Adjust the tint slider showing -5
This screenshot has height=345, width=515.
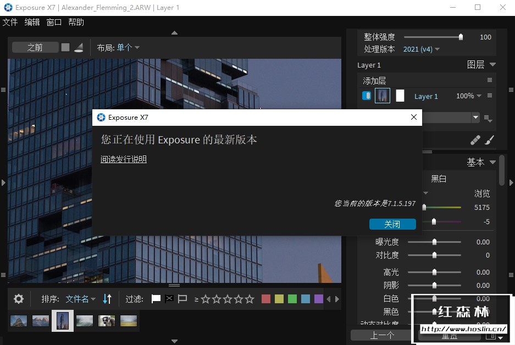click(434, 221)
